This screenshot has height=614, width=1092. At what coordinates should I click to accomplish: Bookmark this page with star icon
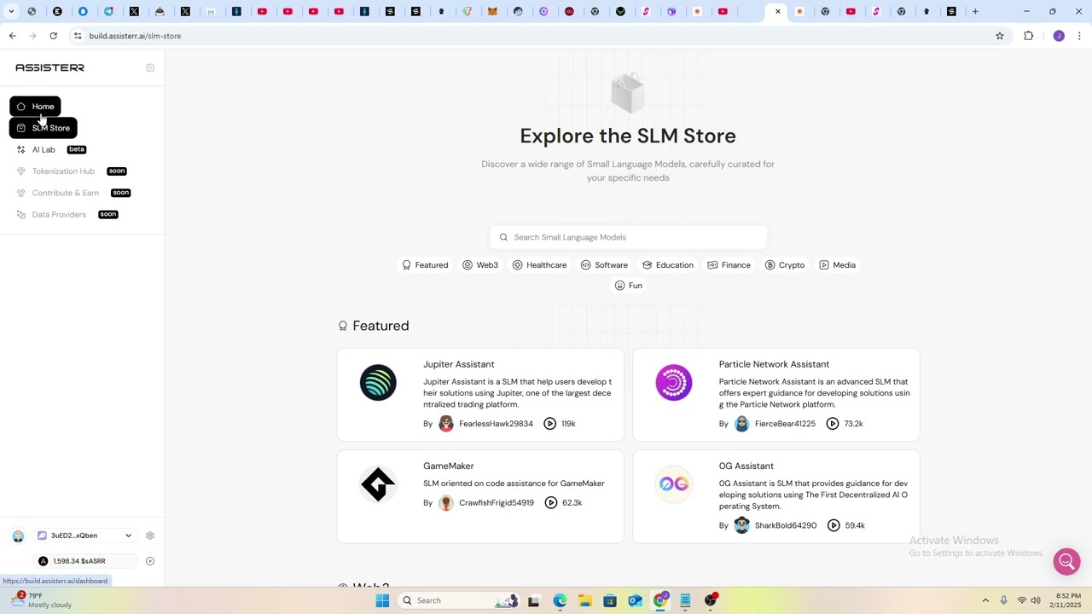point(1000,36)
